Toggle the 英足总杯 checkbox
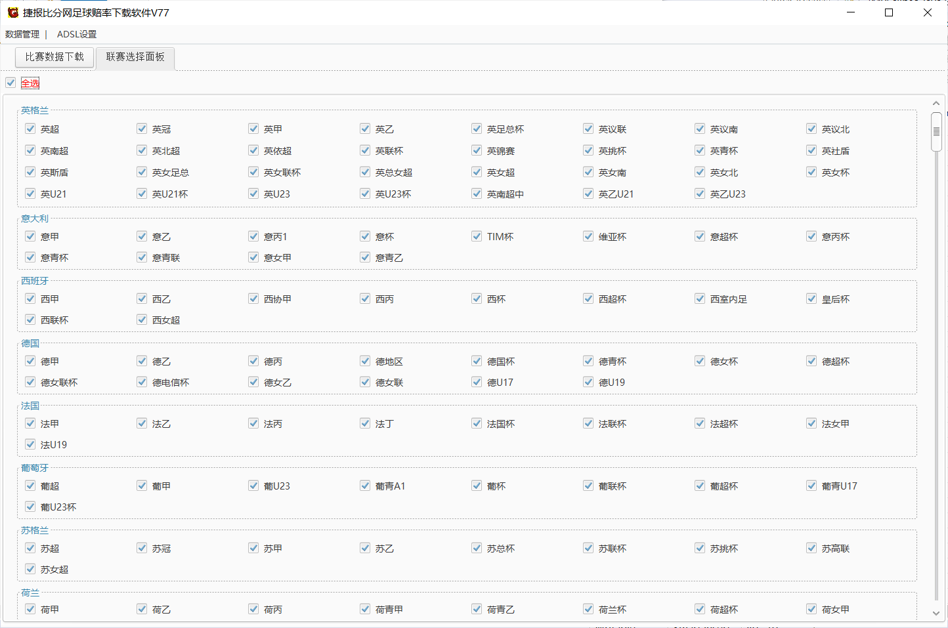The width and height of the screenshot is (948, 628). 477,129
